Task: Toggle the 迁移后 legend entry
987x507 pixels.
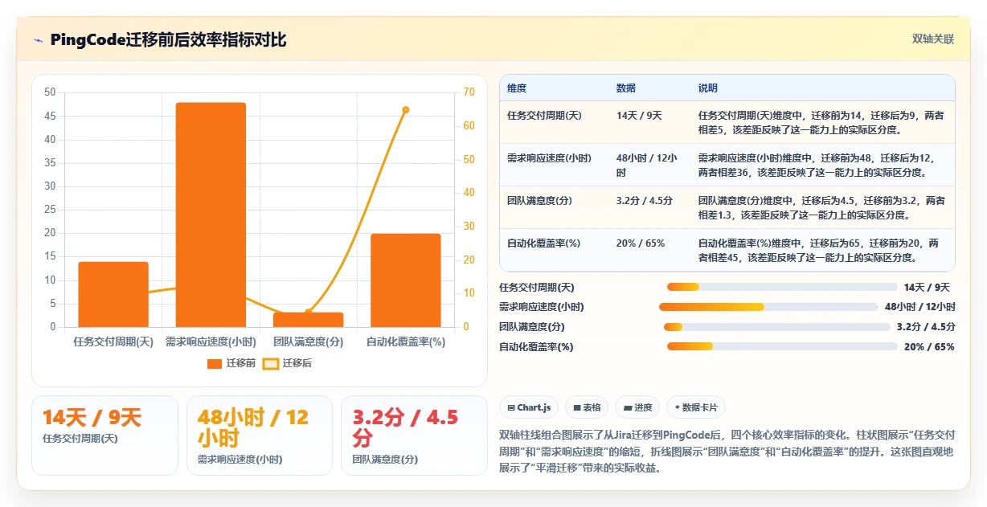Action: tap(288, 363)
